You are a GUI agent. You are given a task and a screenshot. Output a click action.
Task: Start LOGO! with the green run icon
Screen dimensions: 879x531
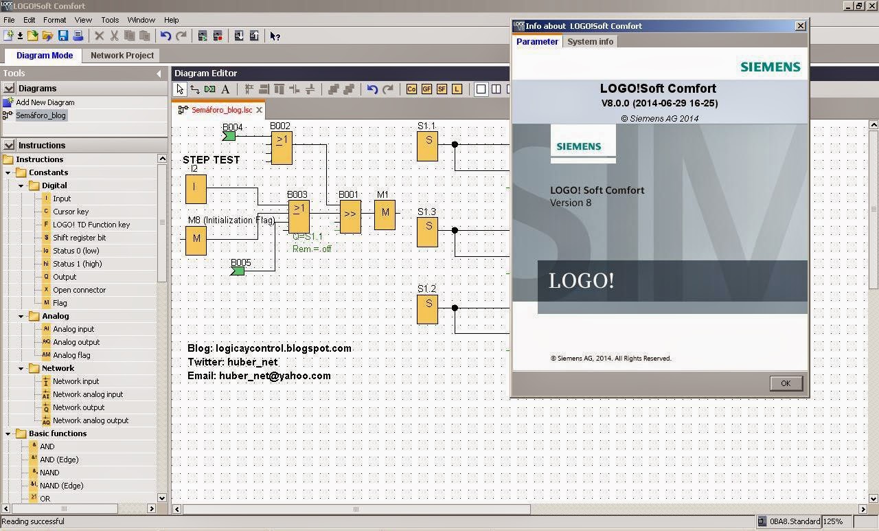[x=203, y=36]
